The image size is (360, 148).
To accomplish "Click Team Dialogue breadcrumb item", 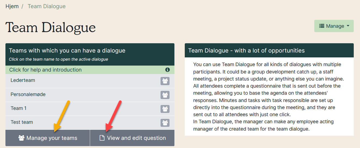I will coord(47,6).
